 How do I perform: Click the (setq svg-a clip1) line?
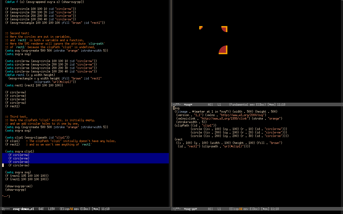point(20,151)
